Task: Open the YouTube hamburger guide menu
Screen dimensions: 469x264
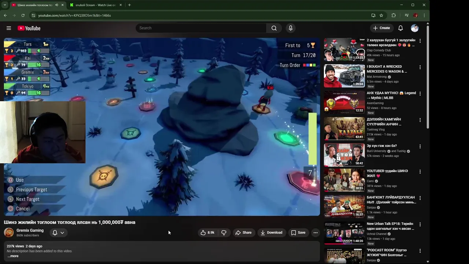Action: click(9, 28)
